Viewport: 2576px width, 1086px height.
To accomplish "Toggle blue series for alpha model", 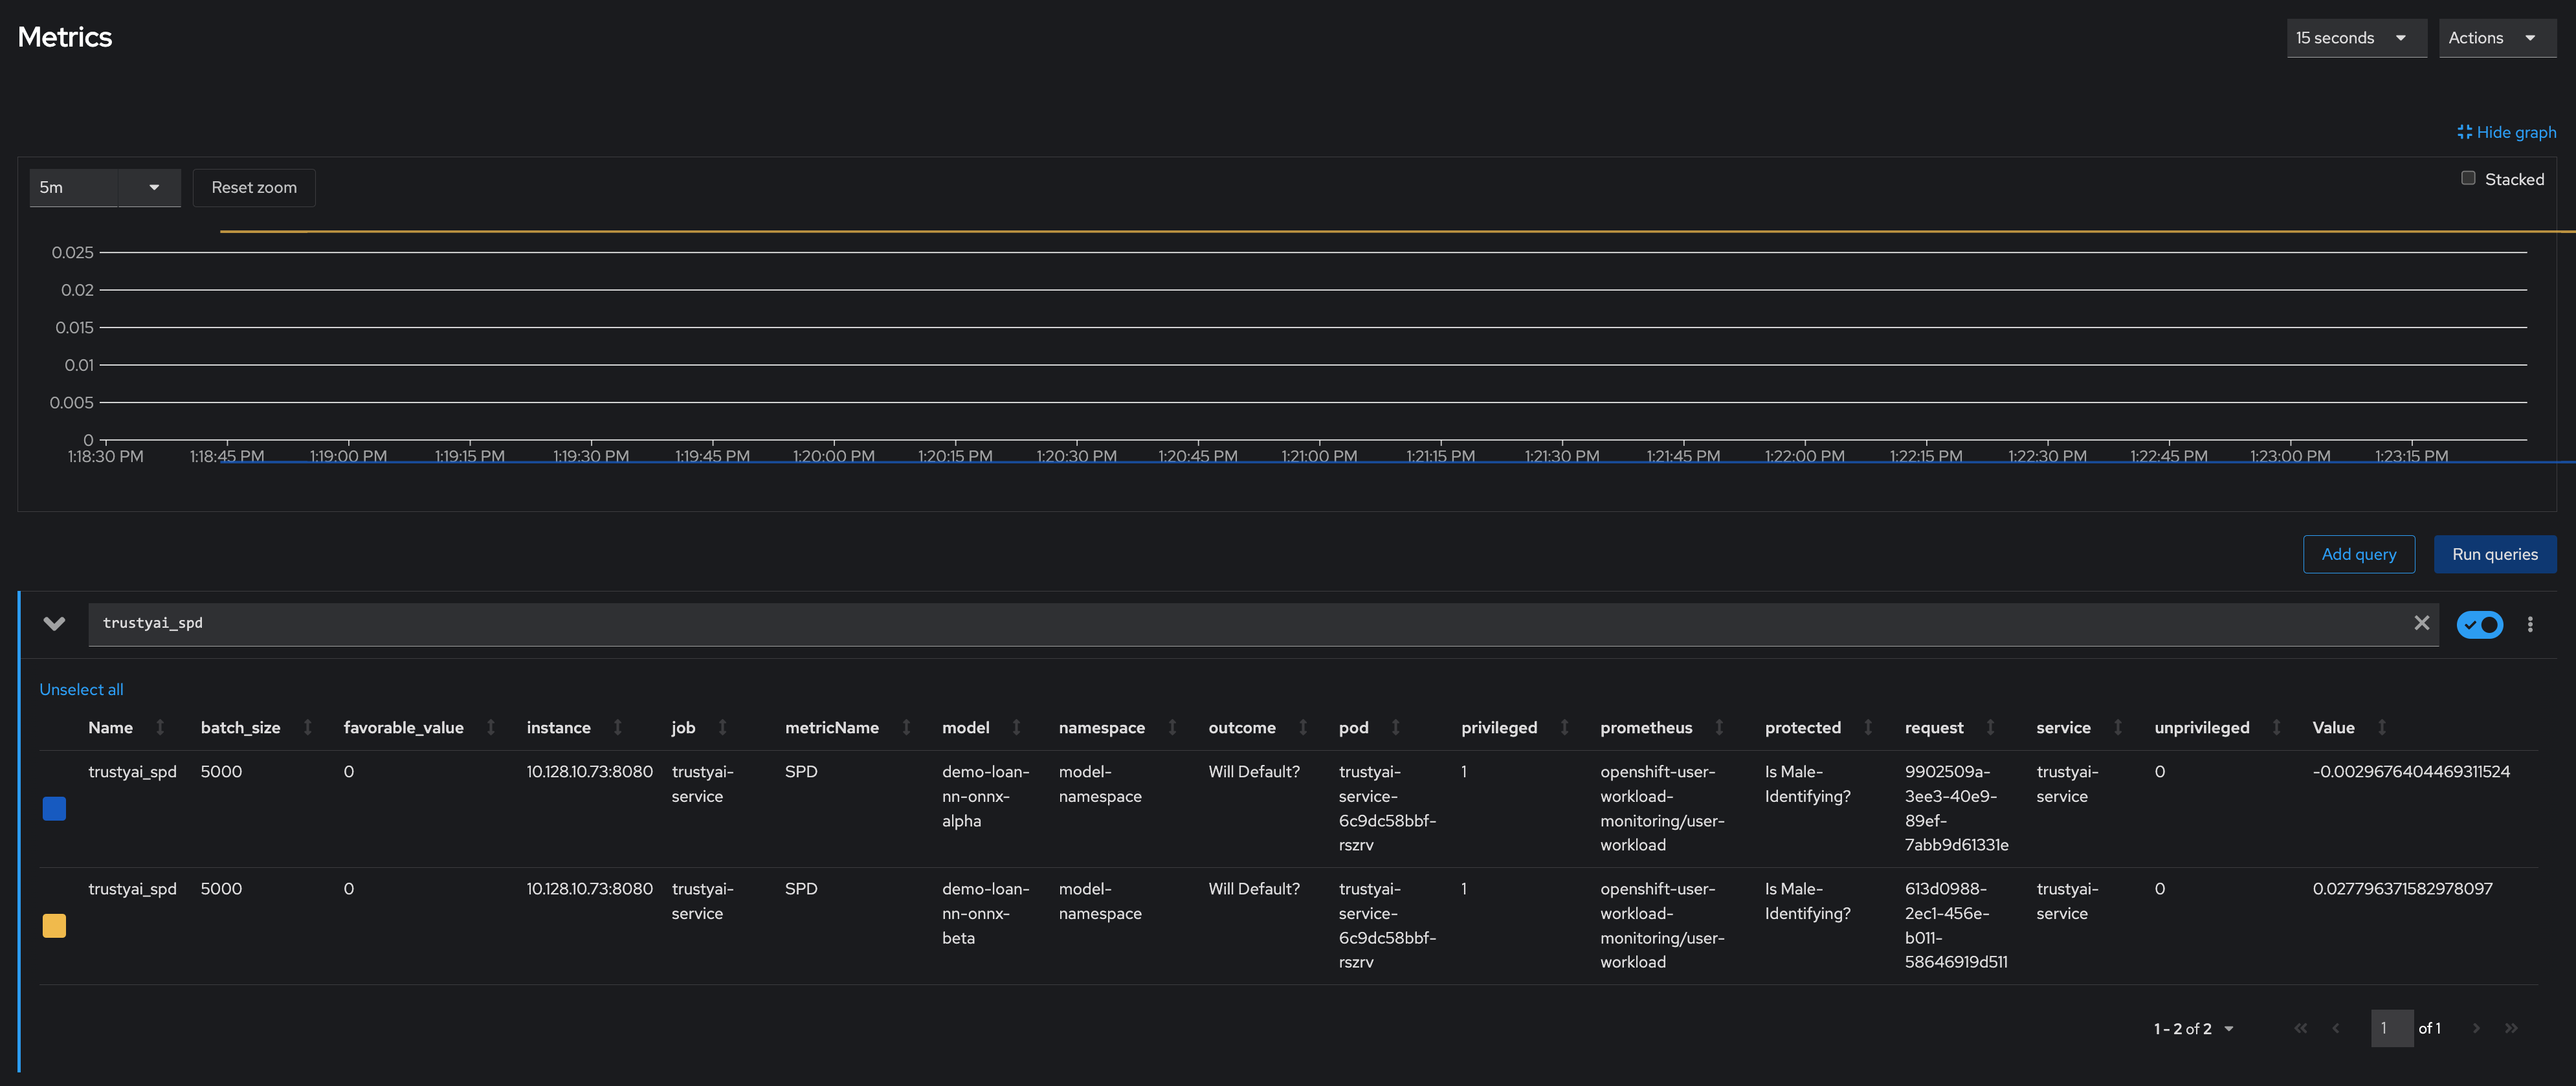I will click(54, 808).
